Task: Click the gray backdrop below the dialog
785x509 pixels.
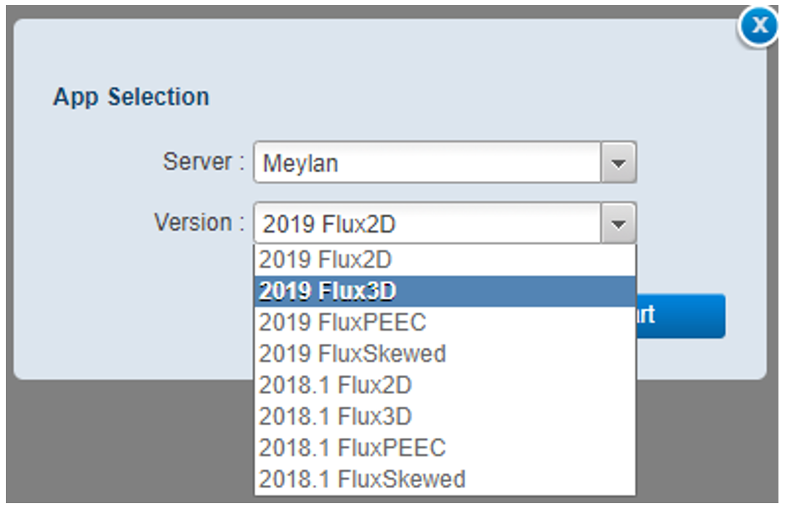Action: coord(131,444)
